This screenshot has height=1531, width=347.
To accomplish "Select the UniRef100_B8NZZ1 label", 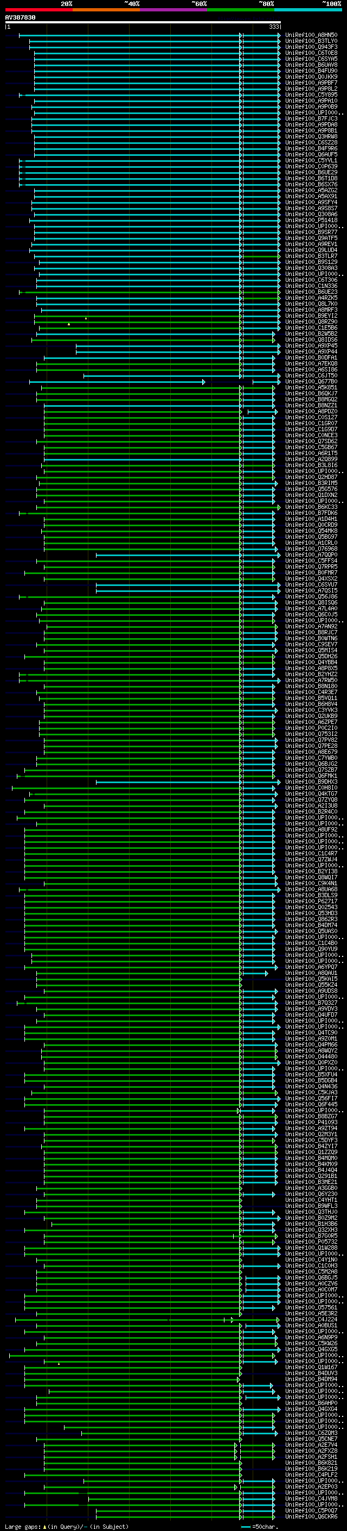I will pos(311,405).
